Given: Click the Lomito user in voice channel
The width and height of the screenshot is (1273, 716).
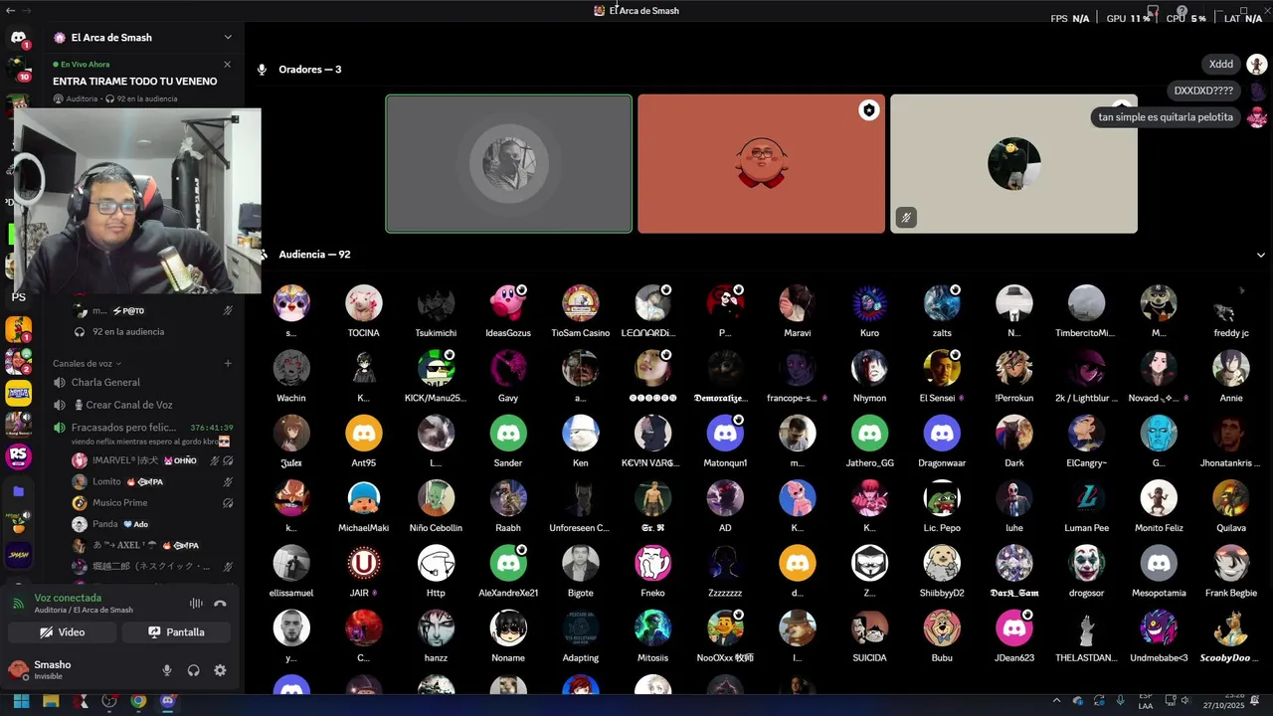Looking at the screenshot, I should [152, 481].
